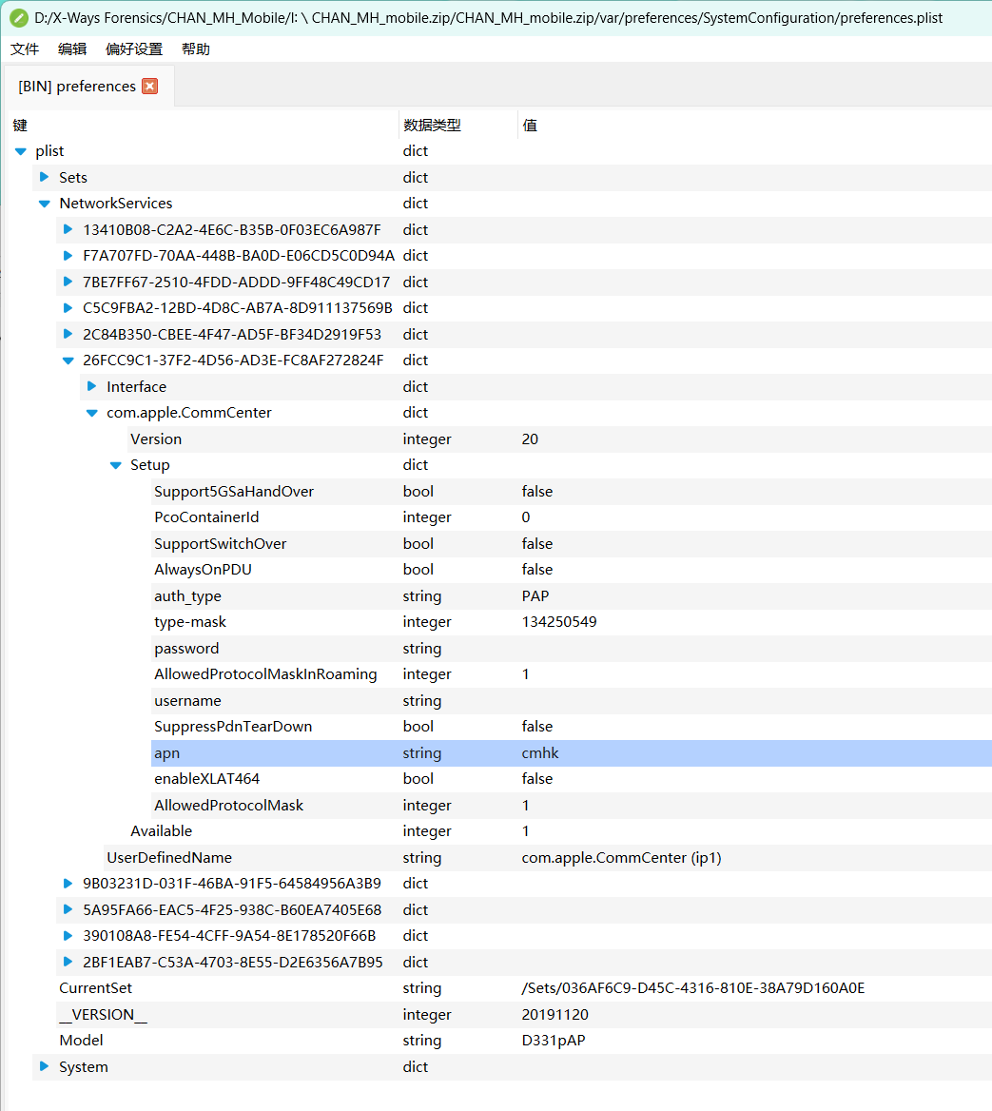Open the 文件 menu
The height and width of the screenshot is (1111, 992).
coord(25,49)
